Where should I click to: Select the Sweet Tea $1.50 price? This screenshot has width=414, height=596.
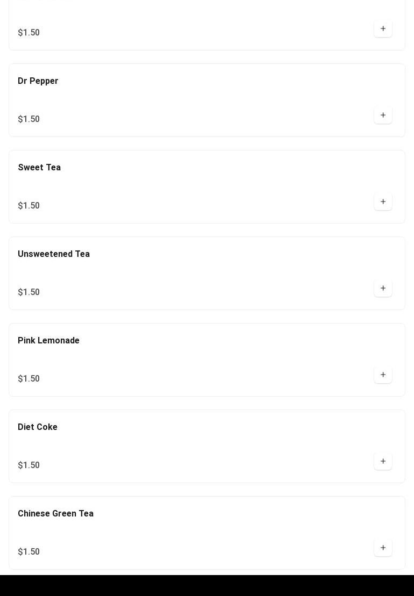click(28, 206)
